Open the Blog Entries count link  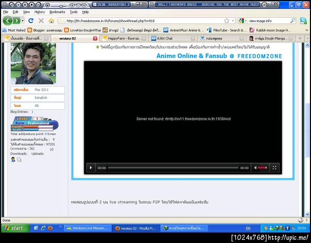pos(33,112)
